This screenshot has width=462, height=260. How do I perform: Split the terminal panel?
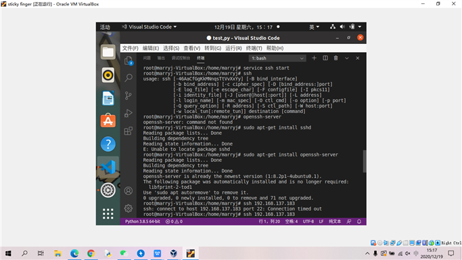pyautogui.click(x=325, y=58)
